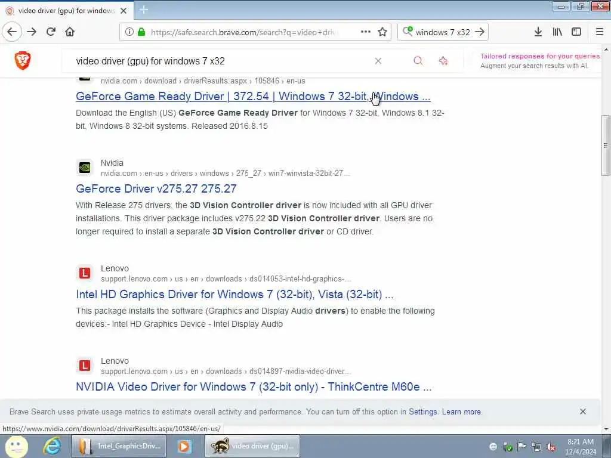Image resolution: width=611 pixels, height=458 pixels.
Task: Open the downloads panel
Action: click(x=538, y=32)
